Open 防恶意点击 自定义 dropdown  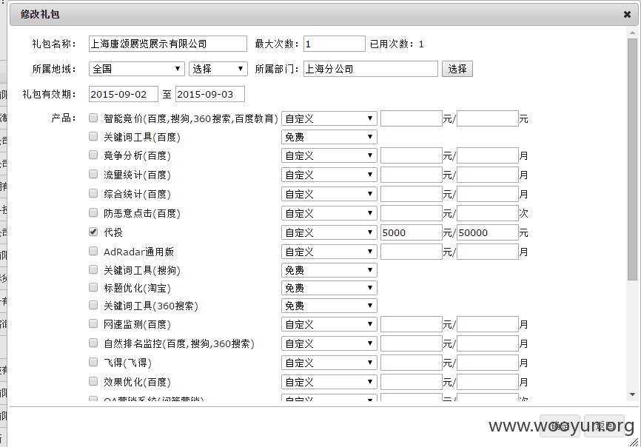[x=329, y=213]
